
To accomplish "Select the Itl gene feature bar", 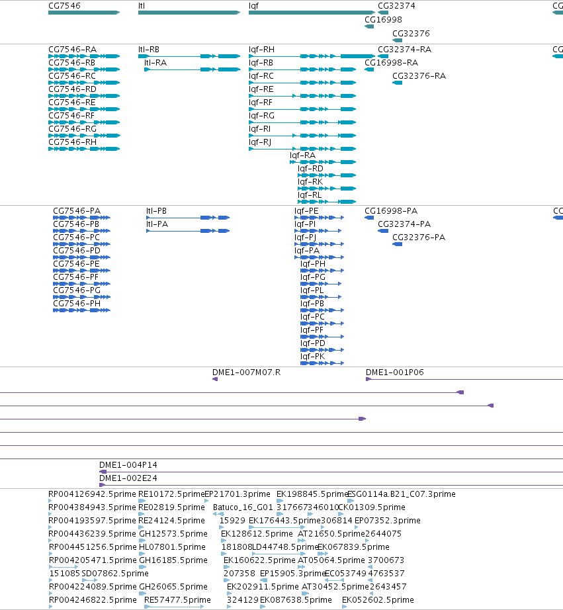I will [189, 13].
